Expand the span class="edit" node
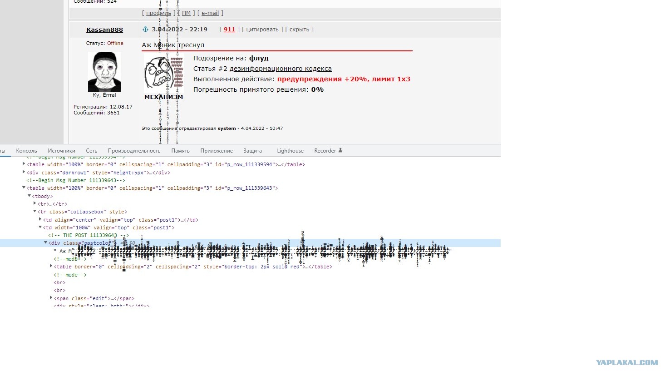The height and width of the screenshot is (376, 670). tap(51, 298)
